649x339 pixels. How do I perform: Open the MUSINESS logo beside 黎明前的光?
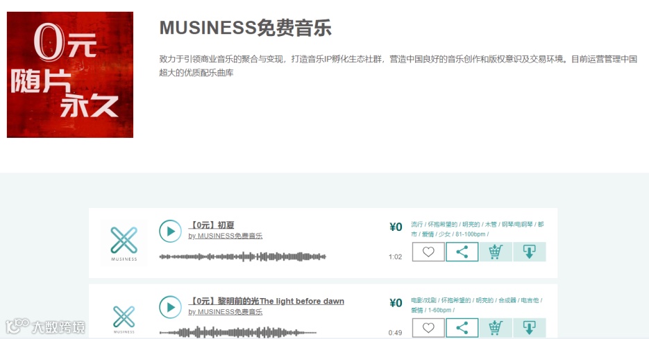tap(124, 319)
